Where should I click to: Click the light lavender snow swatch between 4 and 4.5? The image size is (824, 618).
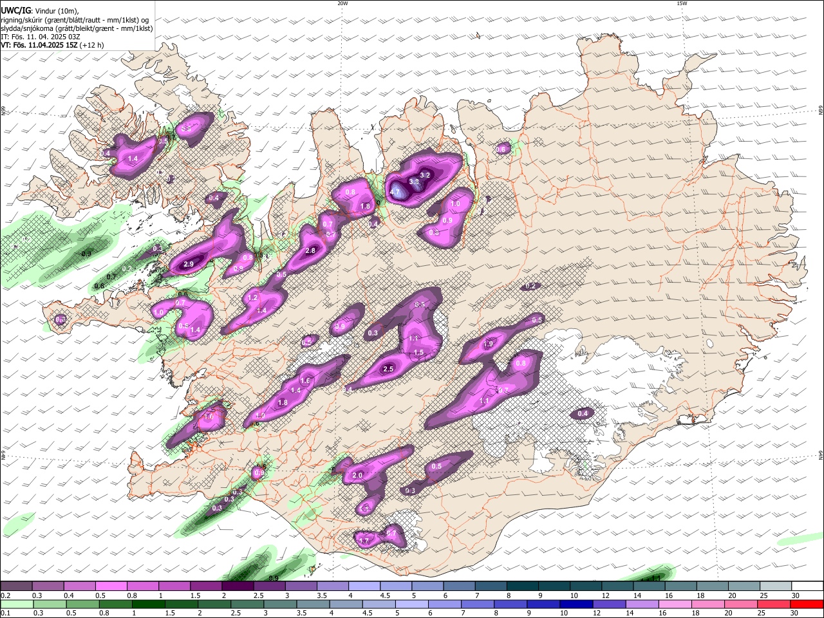pyautogui.click(x=363, y=586)
